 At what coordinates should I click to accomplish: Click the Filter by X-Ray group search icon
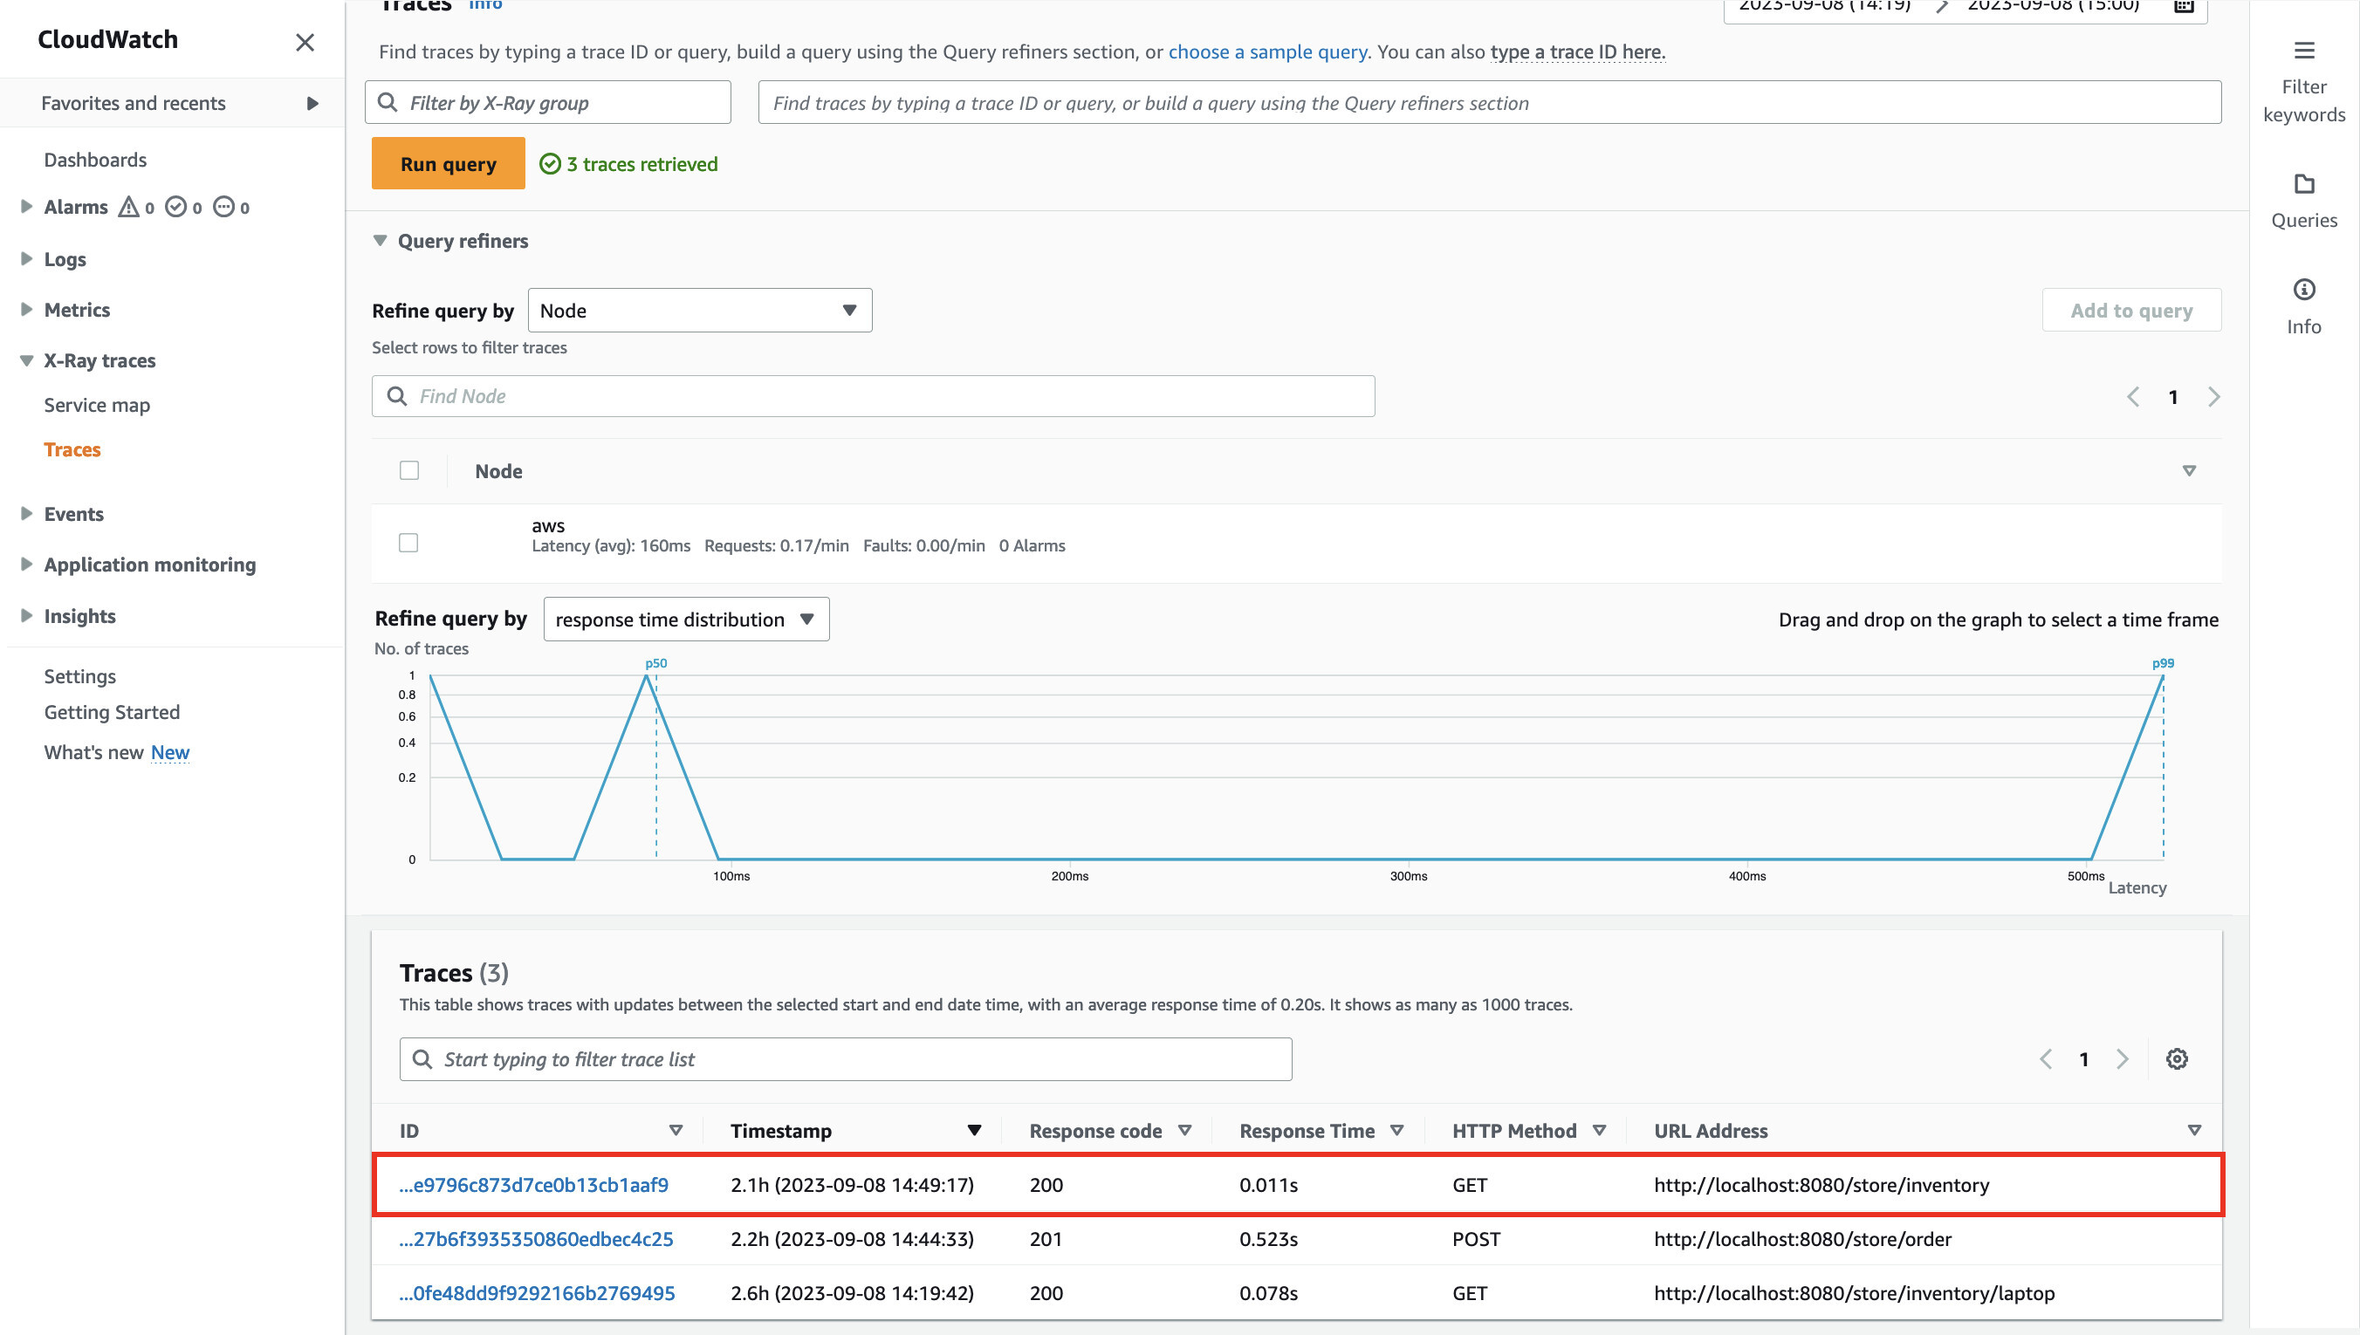point(388,102)
